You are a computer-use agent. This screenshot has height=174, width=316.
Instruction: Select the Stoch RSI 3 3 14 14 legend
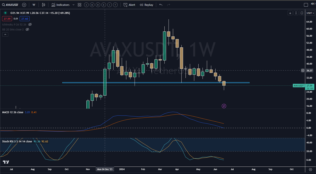point(17,141)
